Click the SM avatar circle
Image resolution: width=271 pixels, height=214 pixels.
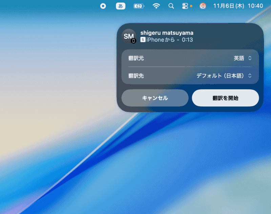(x=128, y=35)
